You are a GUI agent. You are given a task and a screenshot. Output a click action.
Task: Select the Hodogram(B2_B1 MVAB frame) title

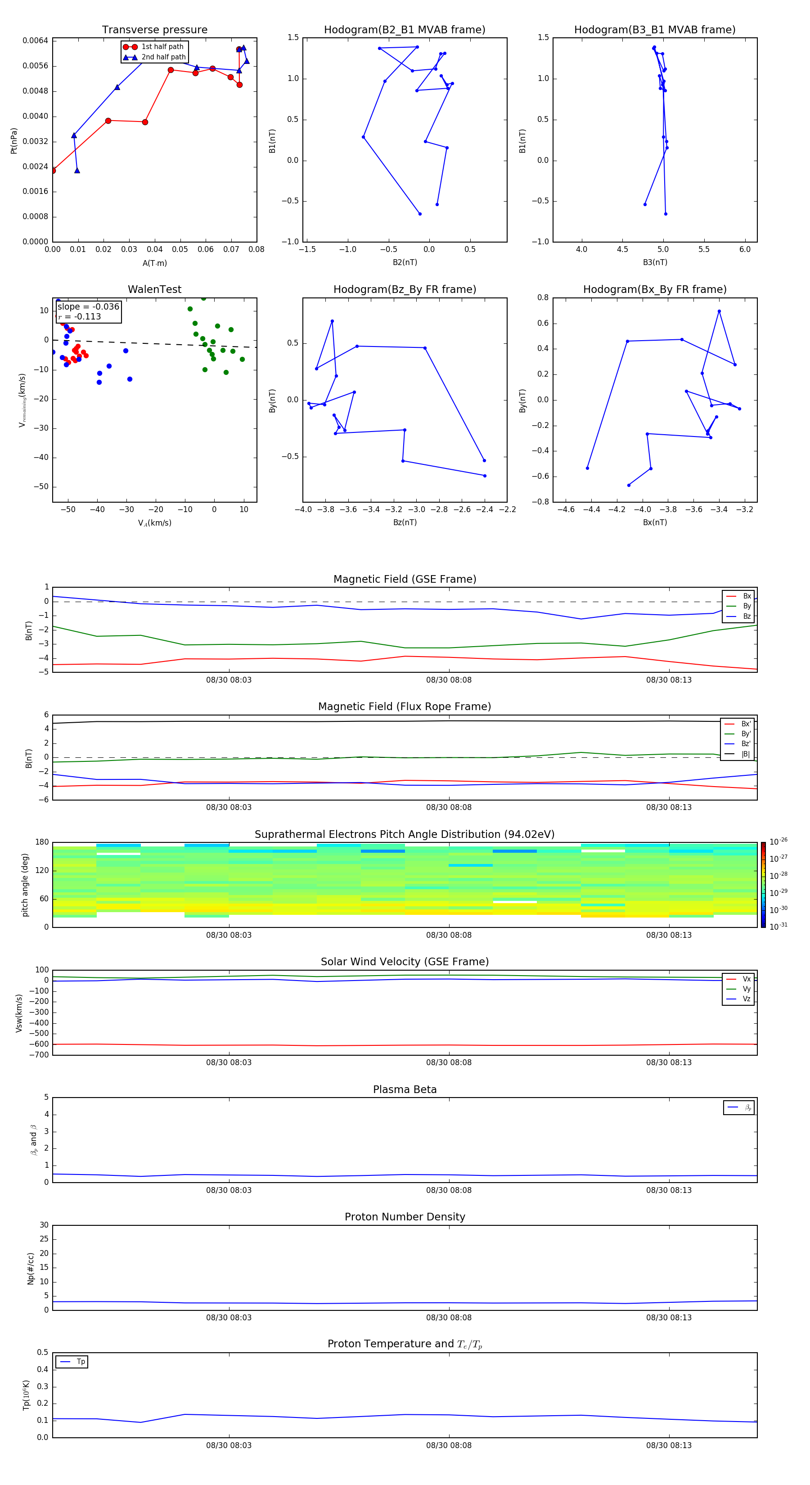click(x=404, y=30)
